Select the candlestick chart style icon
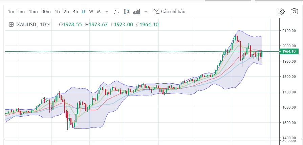The image size is (303, 145). click(127, 11)
